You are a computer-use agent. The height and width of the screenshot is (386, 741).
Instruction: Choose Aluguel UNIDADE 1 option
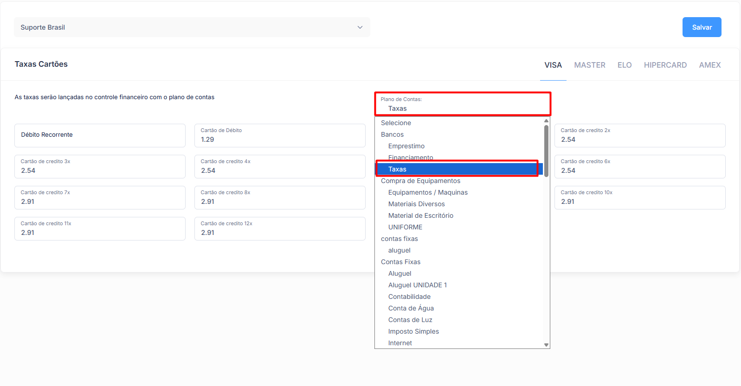(459, 285)
